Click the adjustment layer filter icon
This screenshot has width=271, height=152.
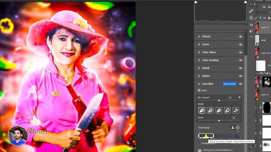coord(269,7)
